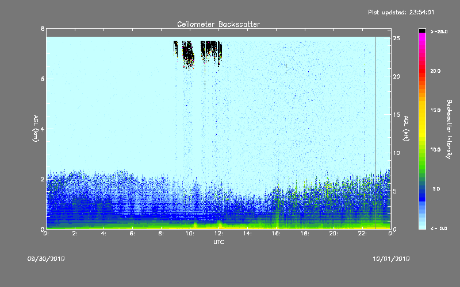Click the "AGL (kft)" axis label
The width and height of the screenshot is (460, 287).
click(x=406, y=129)
